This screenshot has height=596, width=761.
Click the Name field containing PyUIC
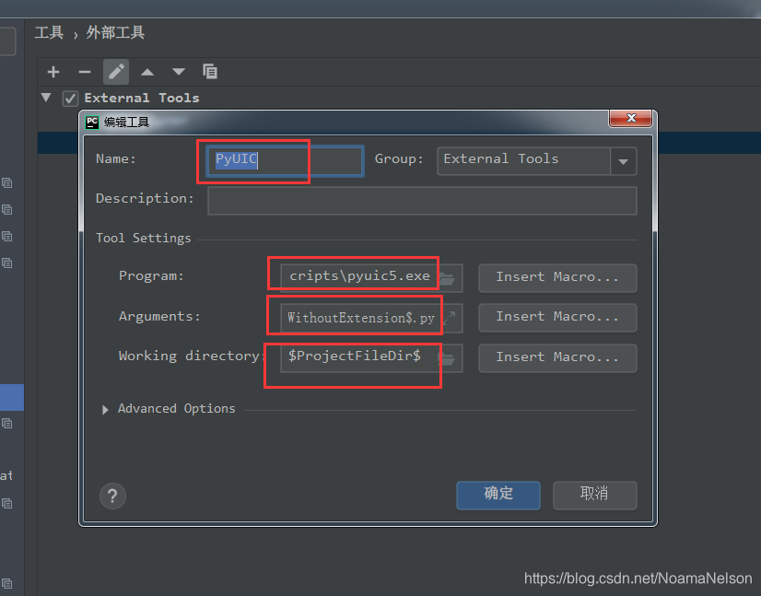pyautogui.click(x=285, y=160)
